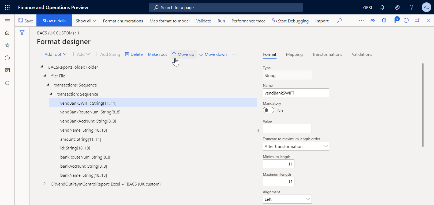Close the Format designer page
Screen dimensions: 434x205
point(428,21)
